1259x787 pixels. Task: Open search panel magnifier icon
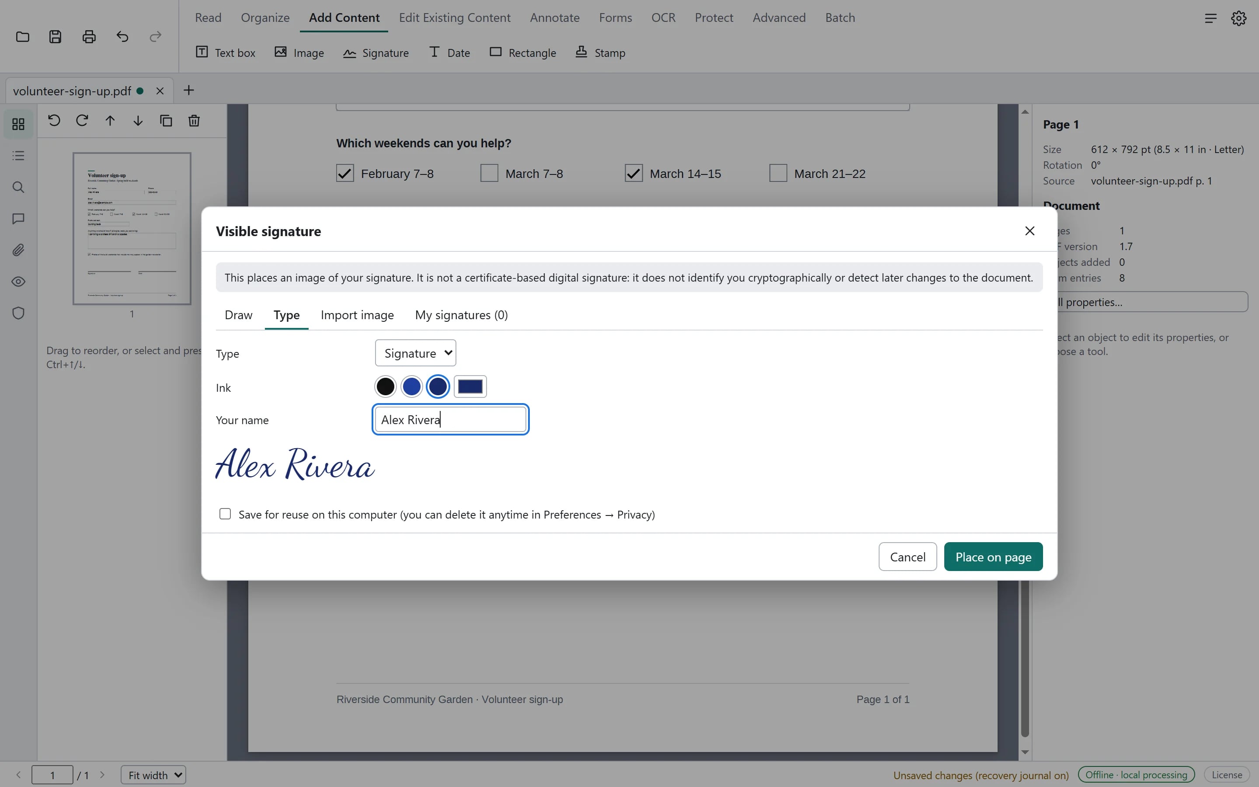pyautogui.click(x=18, y=188)
